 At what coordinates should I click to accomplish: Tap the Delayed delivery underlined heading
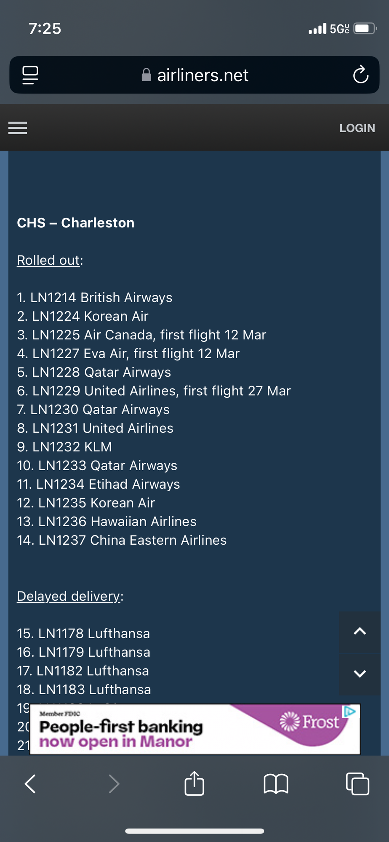point(69,596)
